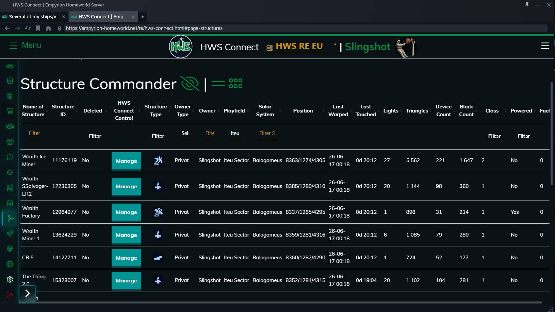Close the 'Several of my ships' tab

(64, 17)
